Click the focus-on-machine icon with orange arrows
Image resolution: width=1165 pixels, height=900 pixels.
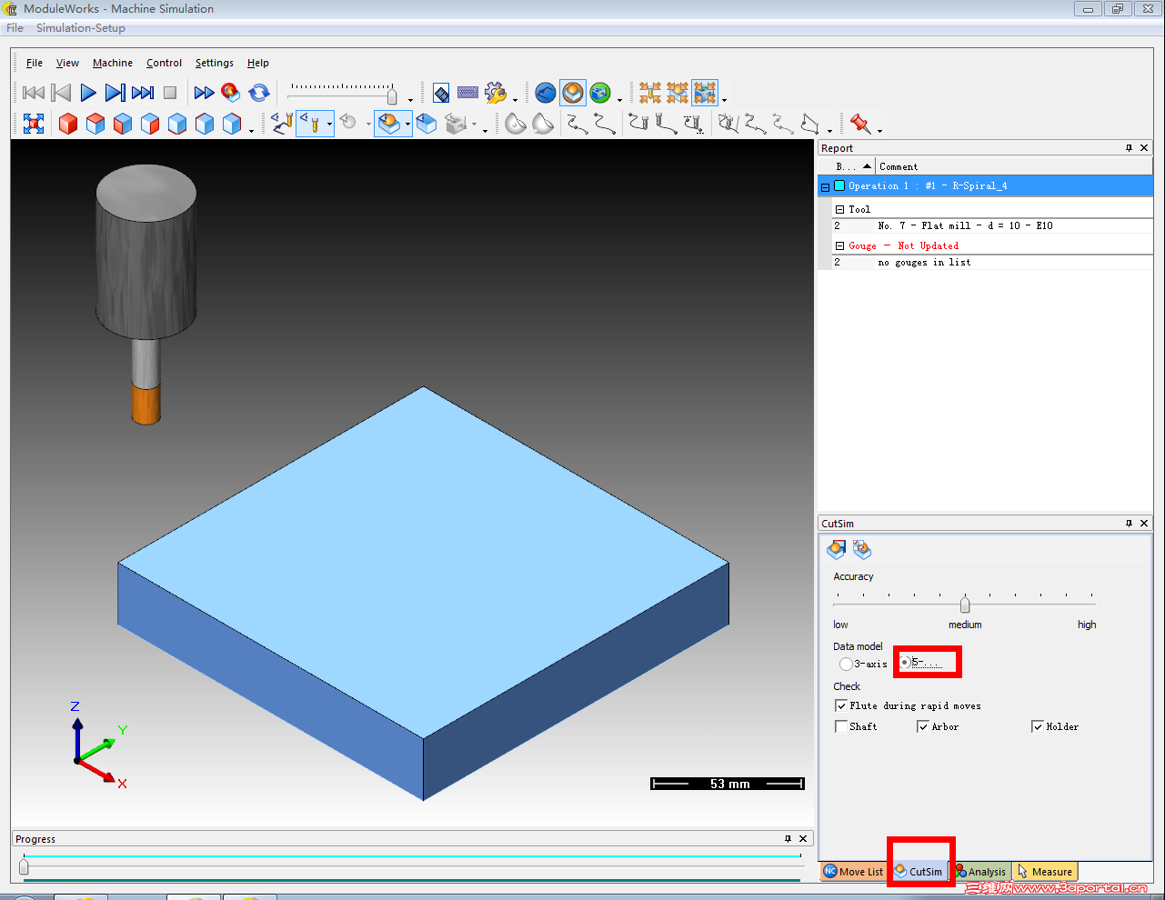click(705, 93)
